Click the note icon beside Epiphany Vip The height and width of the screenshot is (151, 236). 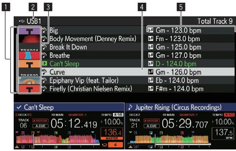(44, 80)
